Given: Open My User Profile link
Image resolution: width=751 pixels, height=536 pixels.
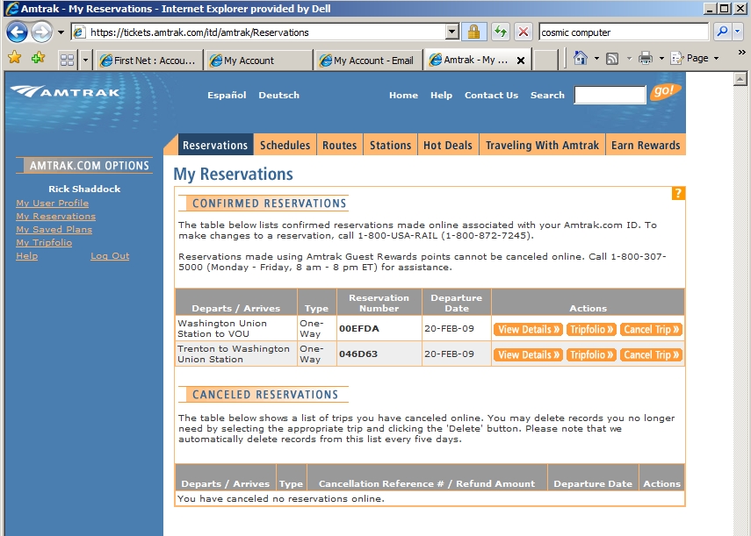Looking at the screenshot, I should [x=52, y=204].
